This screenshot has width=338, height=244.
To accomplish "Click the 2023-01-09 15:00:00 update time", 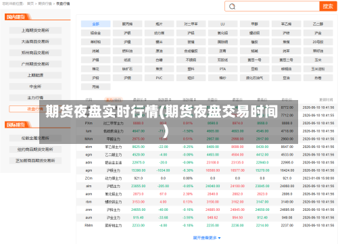I will 318,178.
